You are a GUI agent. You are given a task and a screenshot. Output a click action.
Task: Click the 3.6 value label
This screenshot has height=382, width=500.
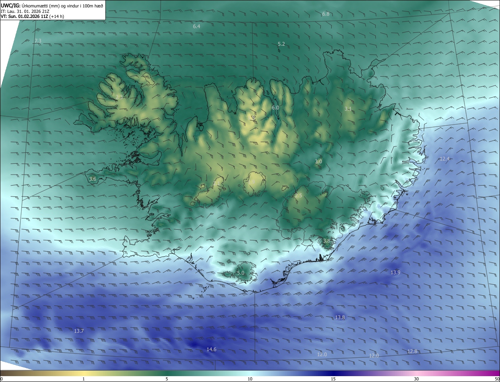coord(93,179)
